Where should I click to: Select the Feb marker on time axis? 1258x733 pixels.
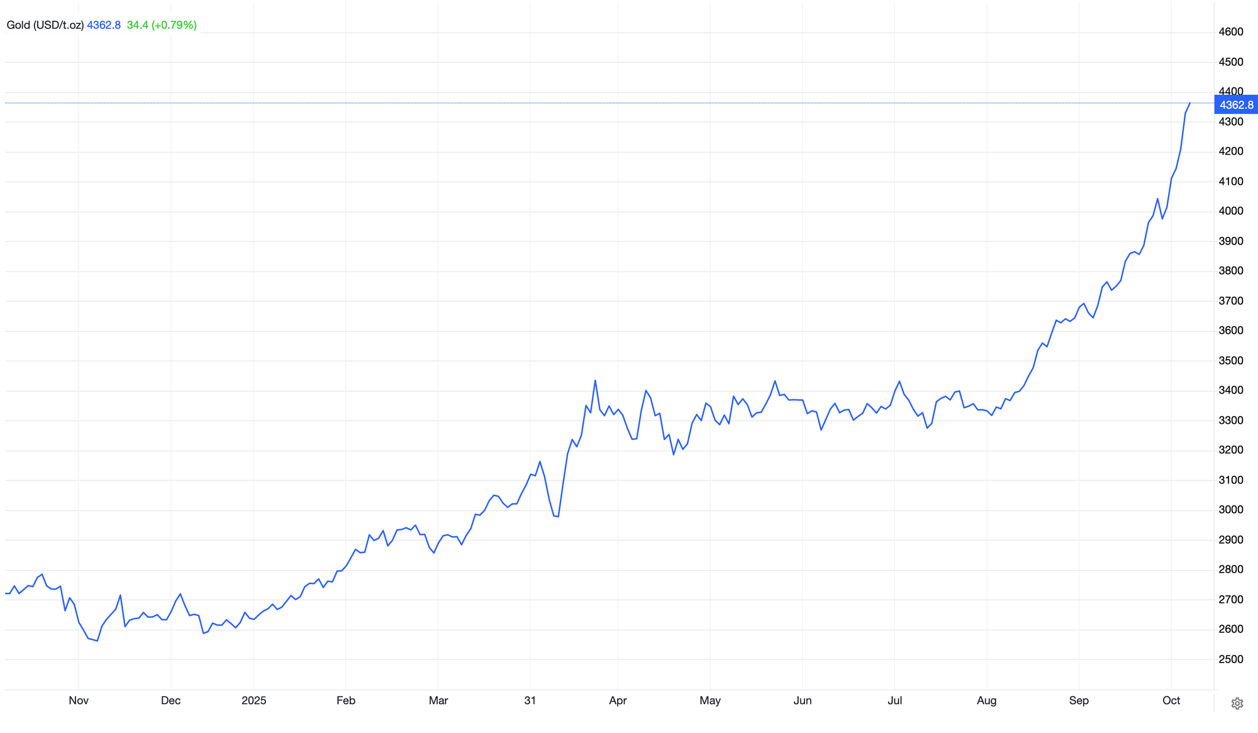[346, 700]
